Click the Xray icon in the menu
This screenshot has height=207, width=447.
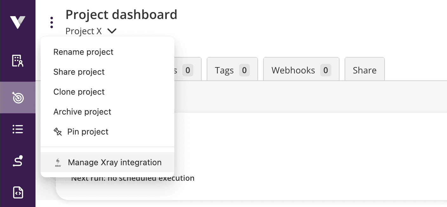[57, 162]
